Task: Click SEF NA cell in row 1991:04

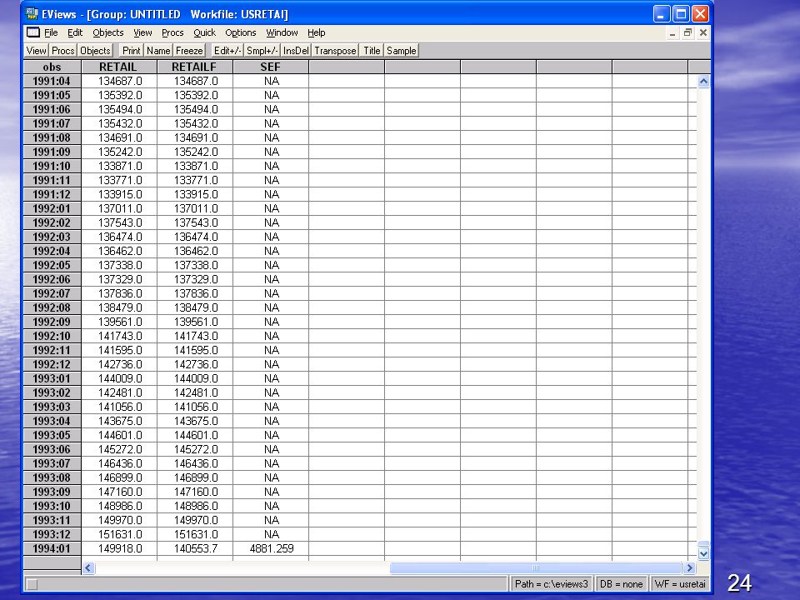Action: point(271,81)
